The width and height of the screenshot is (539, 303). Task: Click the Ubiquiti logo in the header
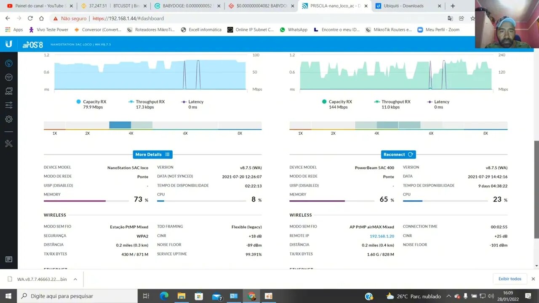click(9, 44)
